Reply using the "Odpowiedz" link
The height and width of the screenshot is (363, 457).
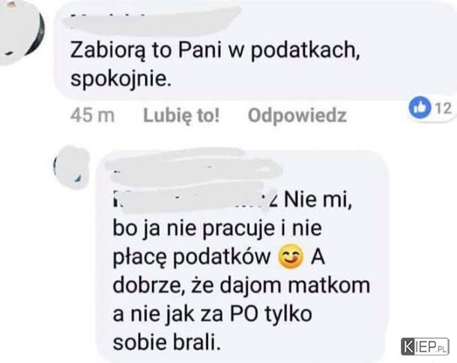(297, 115)
